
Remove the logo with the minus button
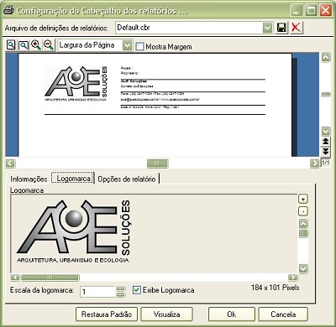[303, 211]
